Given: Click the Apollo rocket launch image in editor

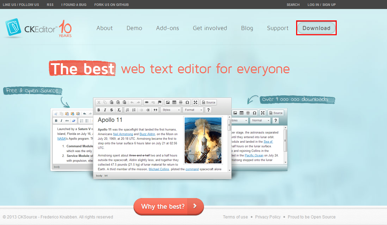Looking at the screenshot, I should pyautogui.click(x=203, y=140).
